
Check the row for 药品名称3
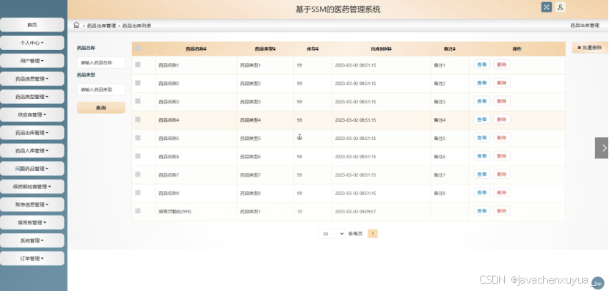138,101
